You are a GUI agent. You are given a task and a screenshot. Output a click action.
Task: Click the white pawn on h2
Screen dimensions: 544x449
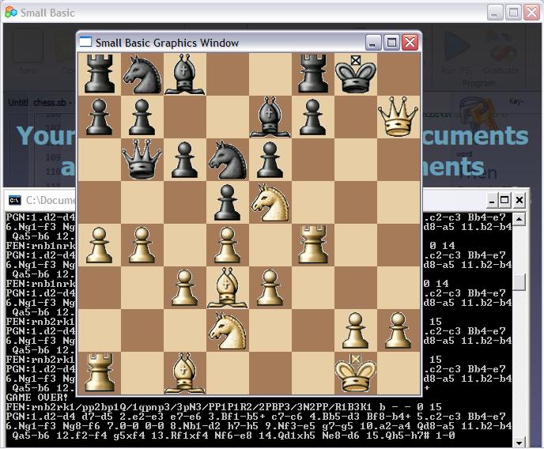[399, 330]
